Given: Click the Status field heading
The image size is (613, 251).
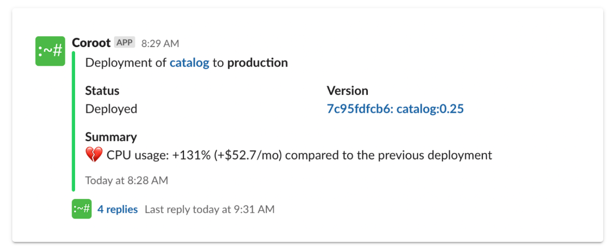Looking at the screenshot, I should [x=103, y=91].
